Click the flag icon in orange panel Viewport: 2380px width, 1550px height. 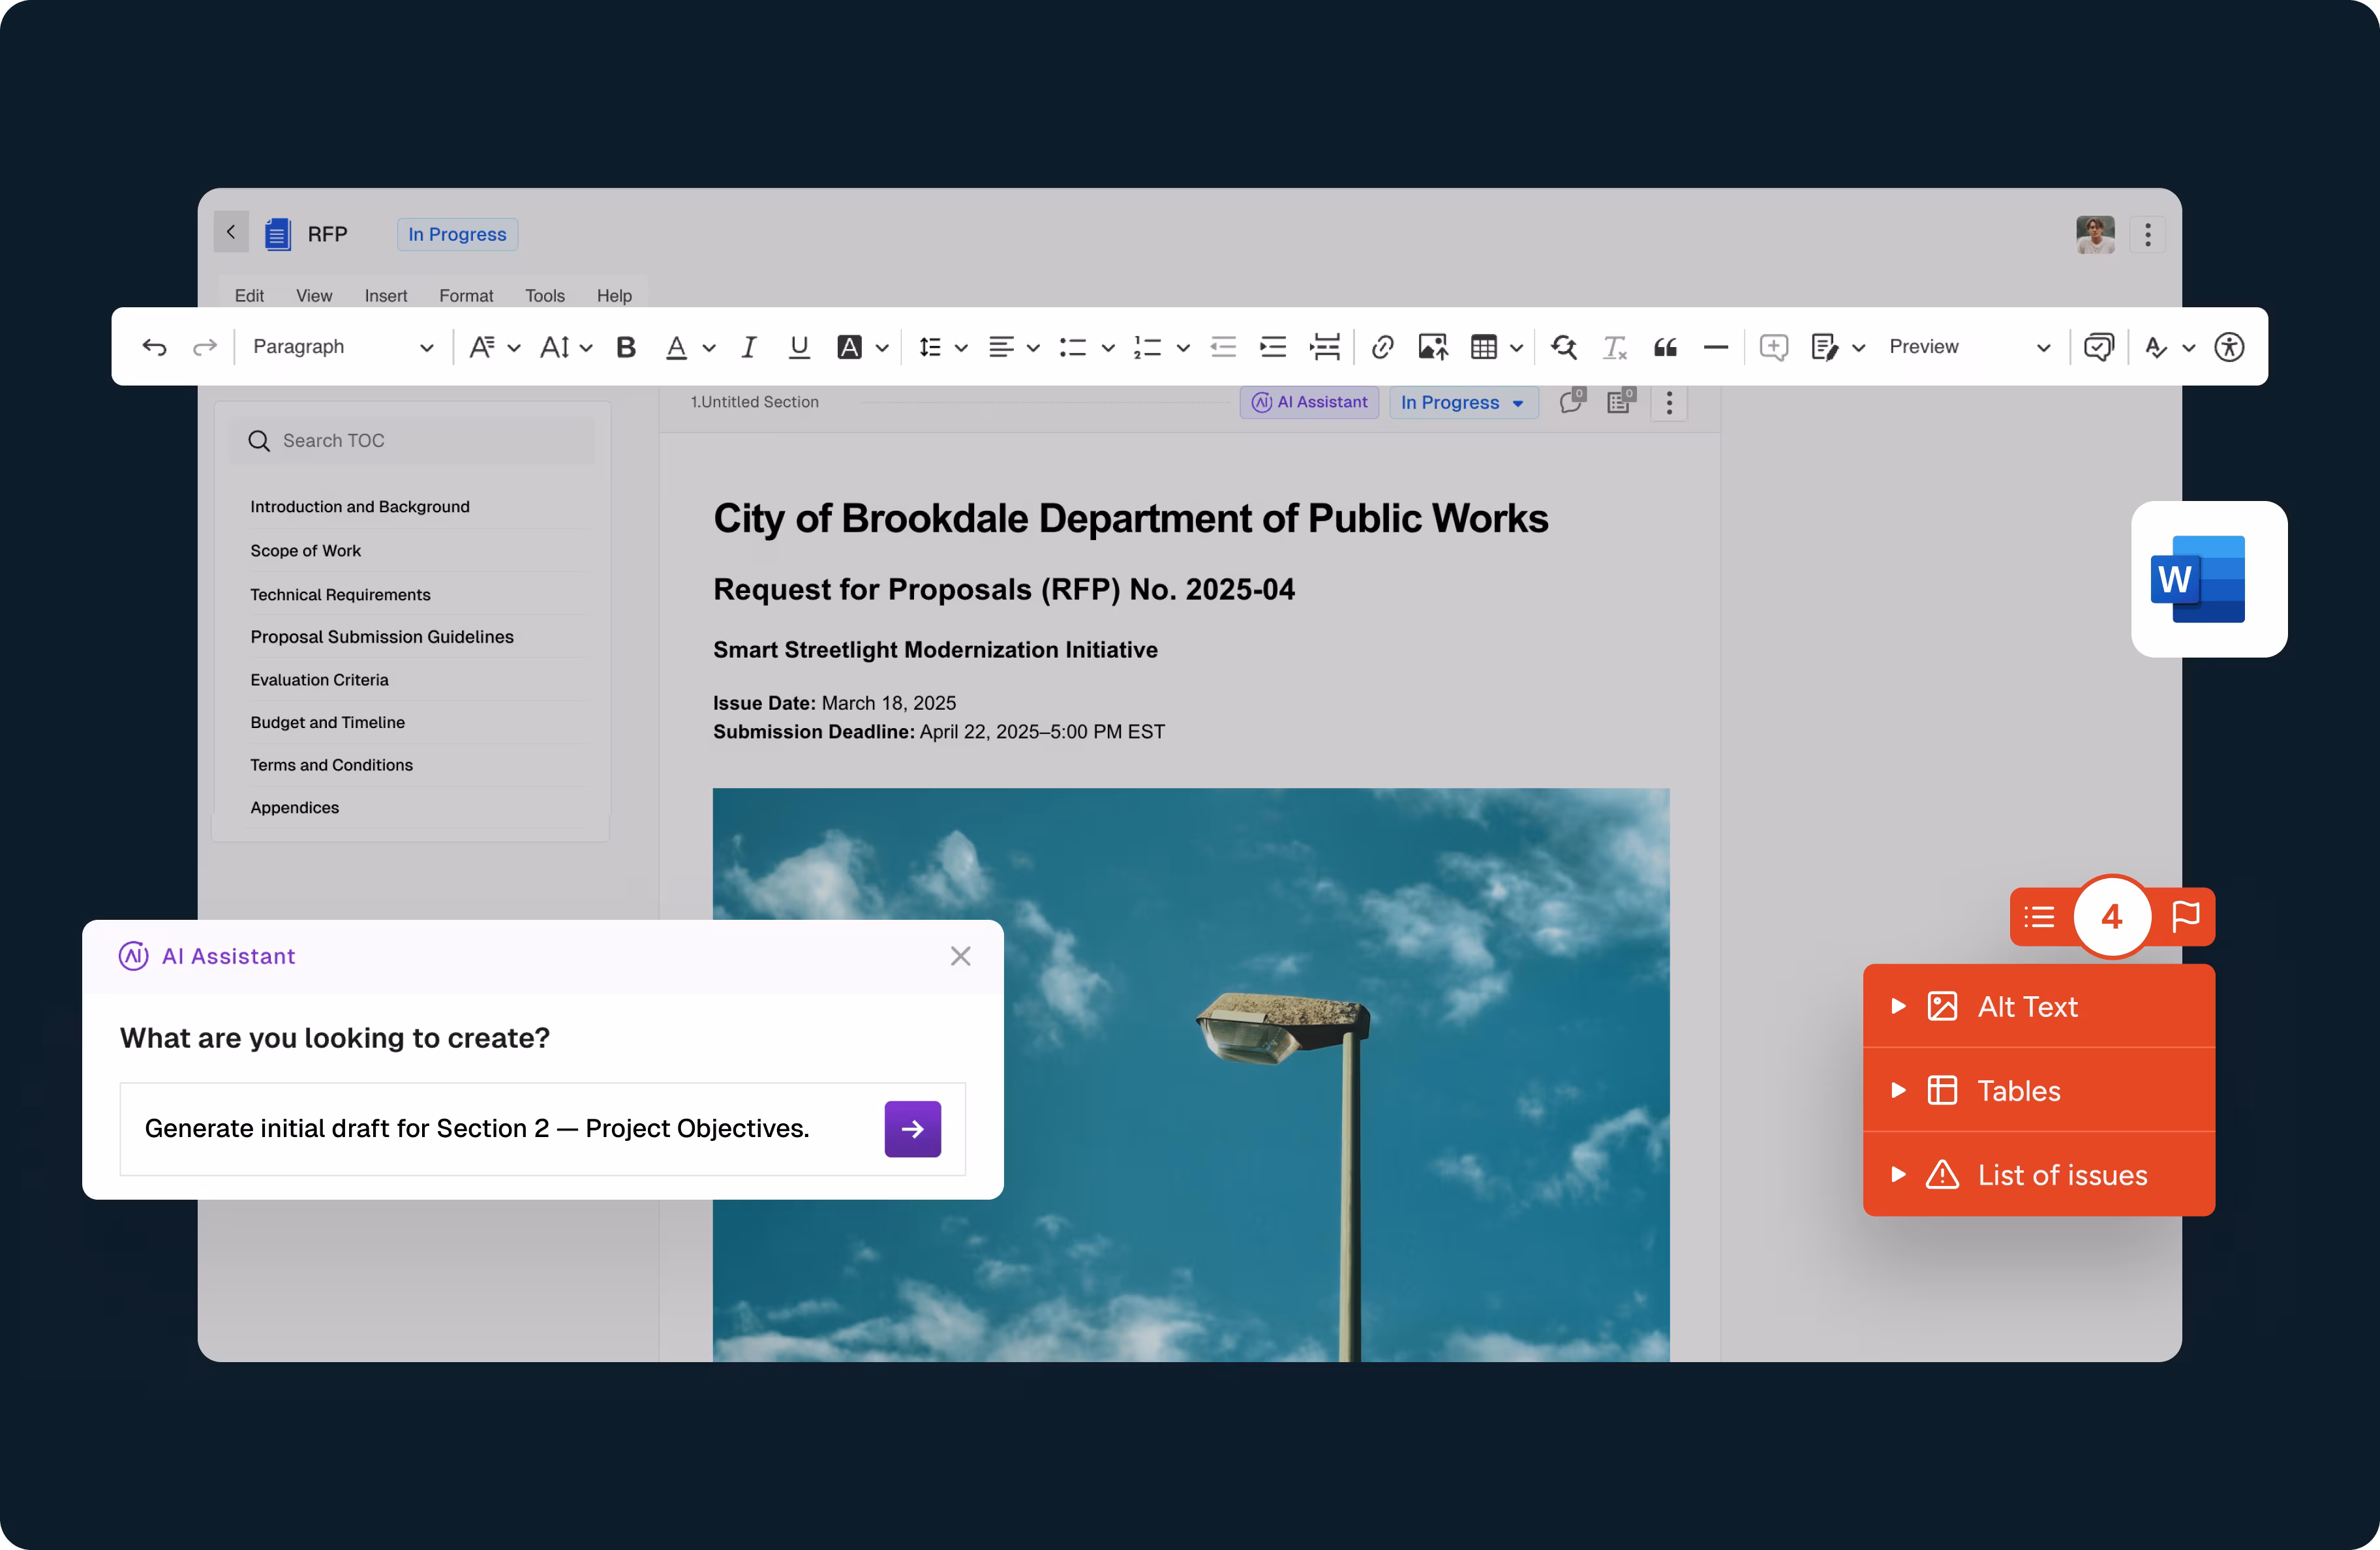coord(2186,916)
